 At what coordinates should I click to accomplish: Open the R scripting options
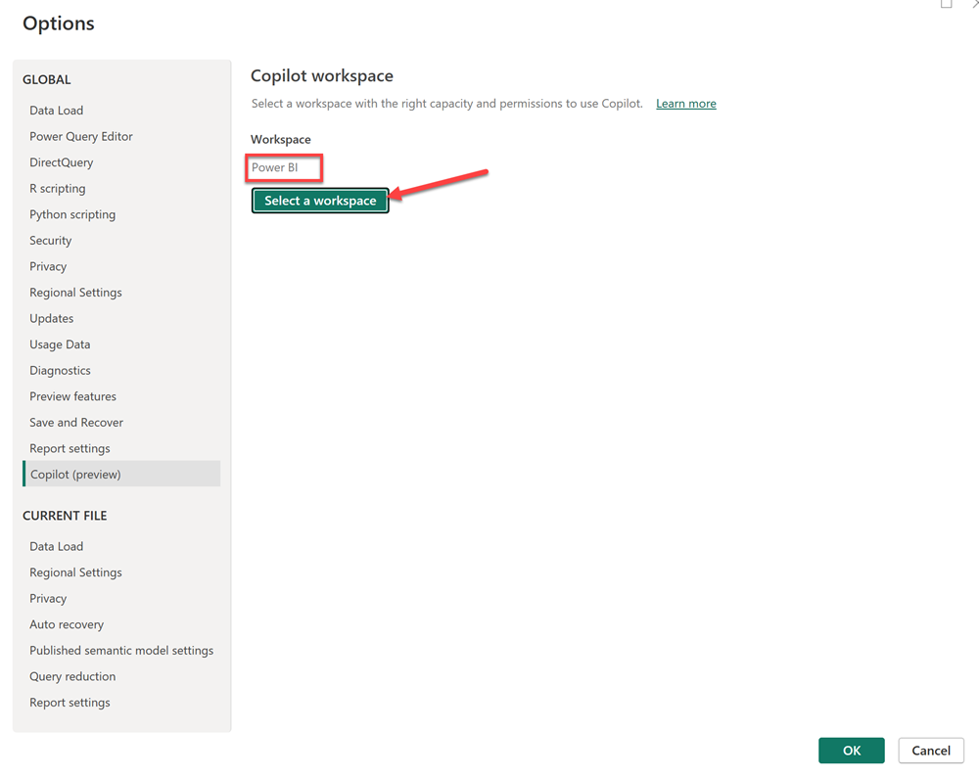coord(57,188)
